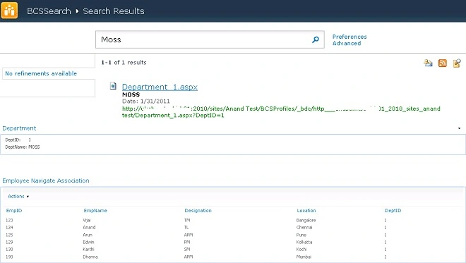
Task: Select EmpID cell 130
Action: [x=9, y=250]
